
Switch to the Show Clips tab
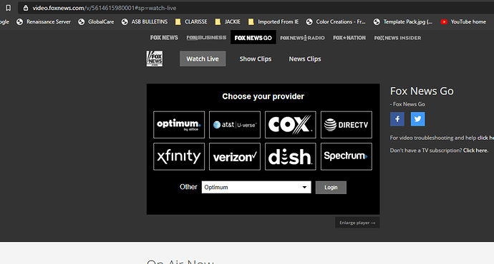click(x=255, y=59)
